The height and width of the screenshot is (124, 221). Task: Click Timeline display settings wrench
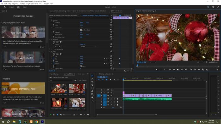114,80
